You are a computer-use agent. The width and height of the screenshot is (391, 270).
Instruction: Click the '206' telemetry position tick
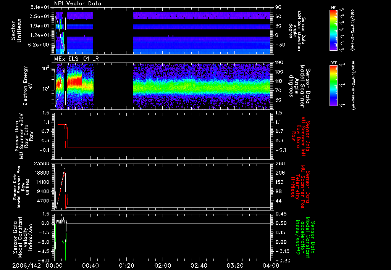click(280, 173)
